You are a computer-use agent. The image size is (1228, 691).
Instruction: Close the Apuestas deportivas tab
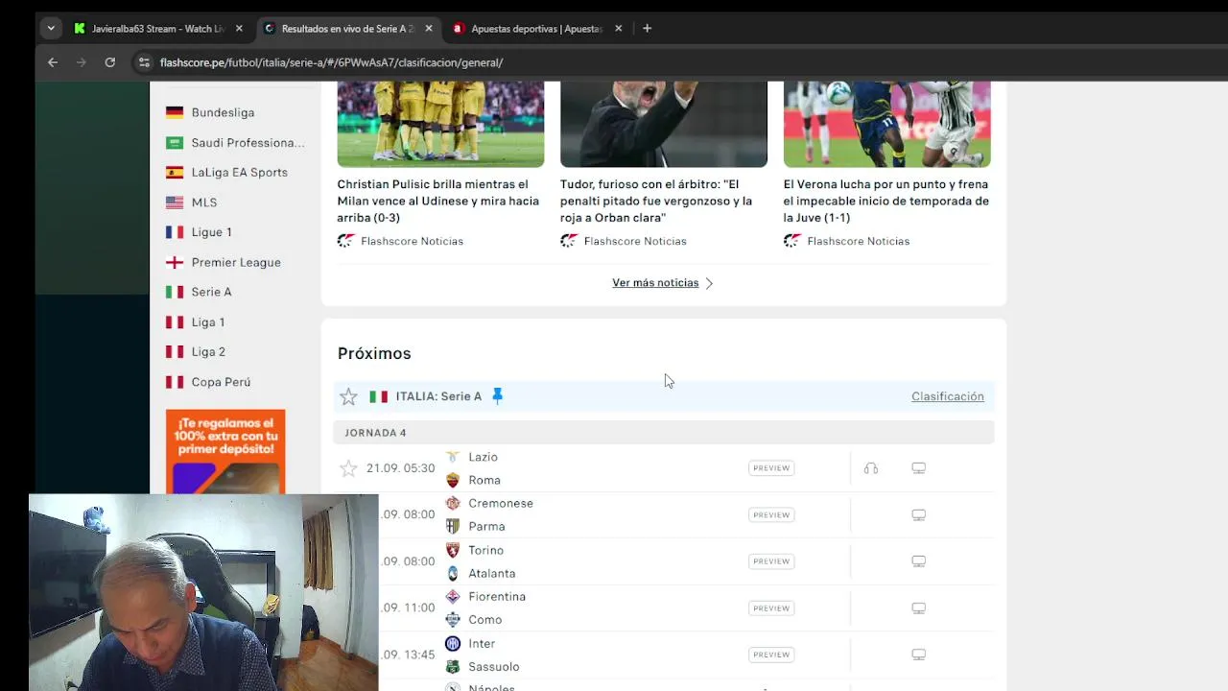[x=619, y=29]
